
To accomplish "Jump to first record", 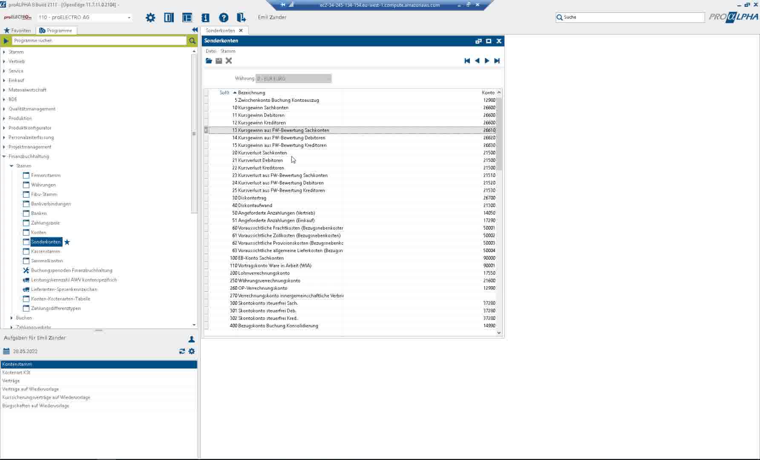I will coord(467,61).
